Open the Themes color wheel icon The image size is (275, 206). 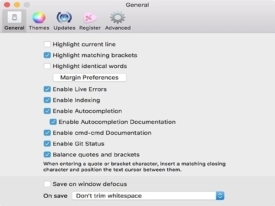39,17
